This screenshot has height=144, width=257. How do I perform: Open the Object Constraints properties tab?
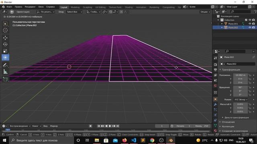(x=215, y=120)
